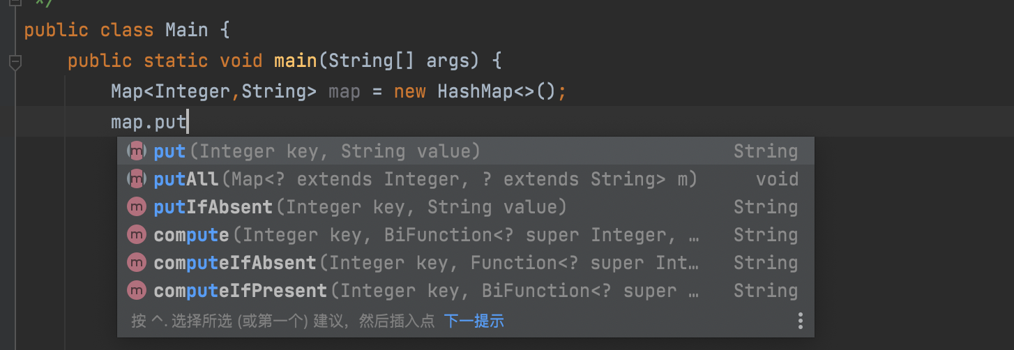Image resolution: width=1014 pixels, height=350 pixels.
Task: Click the method icon next to computeIfAbsent
Action: [137, 263]
